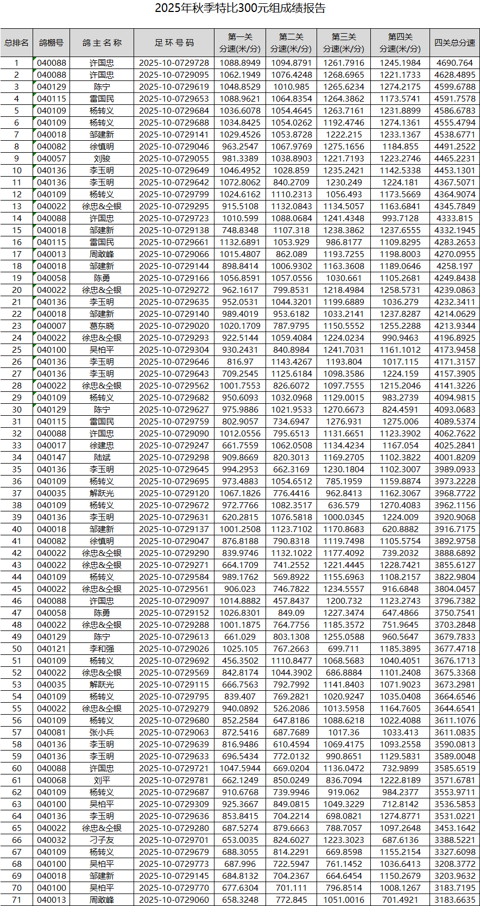Click the 总排名 column header
This screenshot has width=480, height=906.
point(16,43)
